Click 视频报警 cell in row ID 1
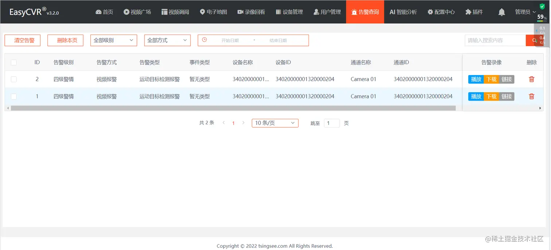 pos(107,96)
